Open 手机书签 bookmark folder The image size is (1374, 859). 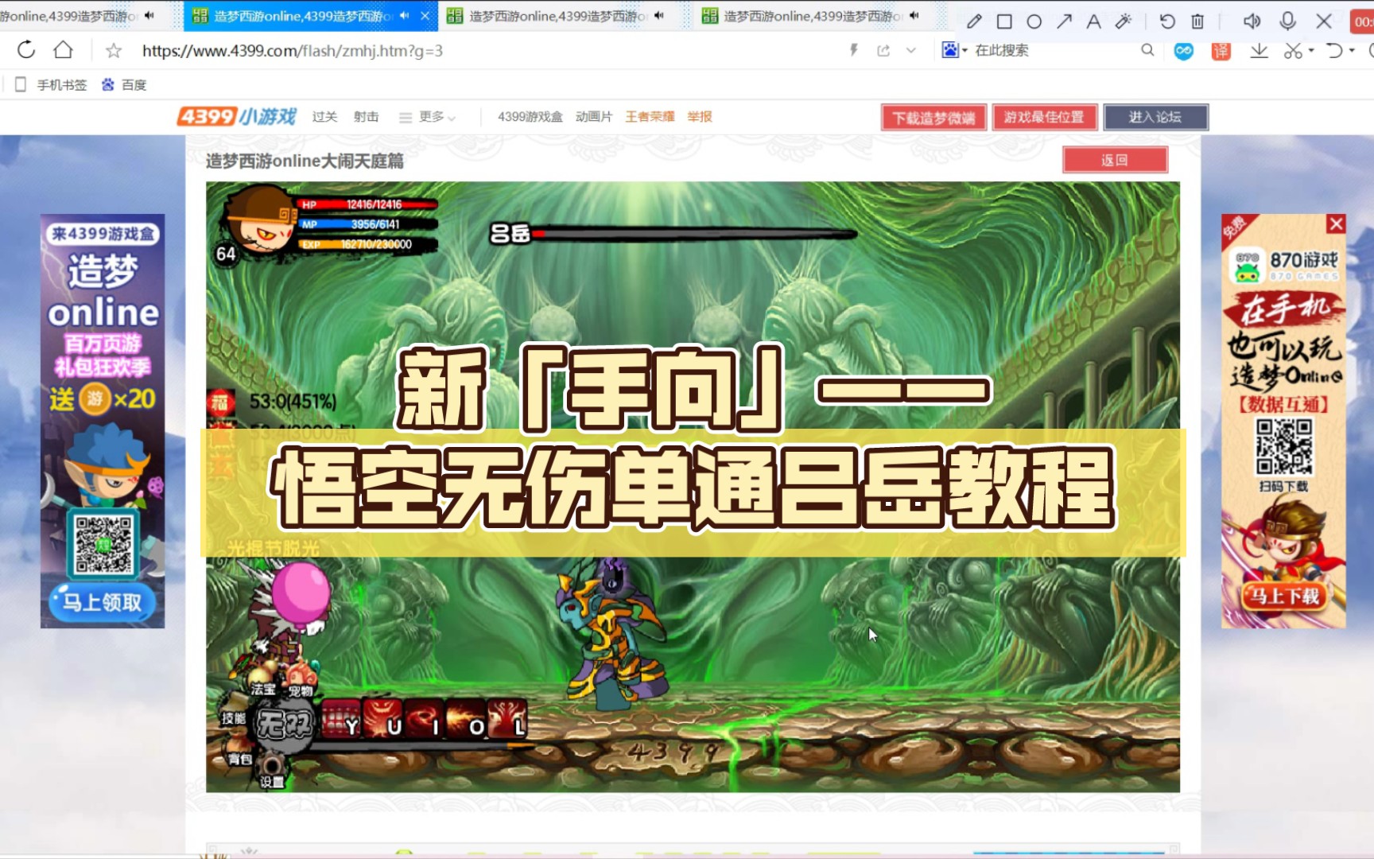[52, 84]
